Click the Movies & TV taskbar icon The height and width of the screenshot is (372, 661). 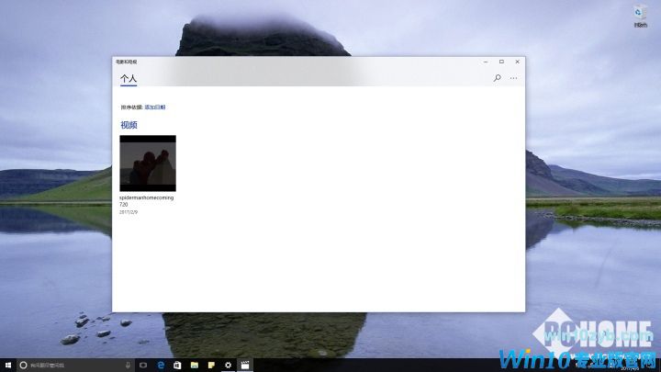tap(244, 365)
